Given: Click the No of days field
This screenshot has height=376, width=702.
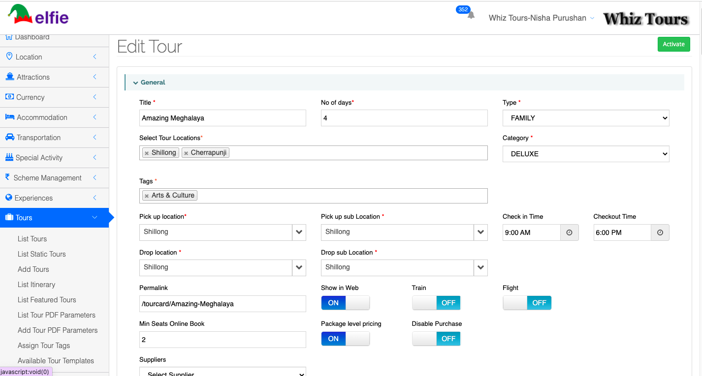Looking at the screenshot, I should pos(404,118).
